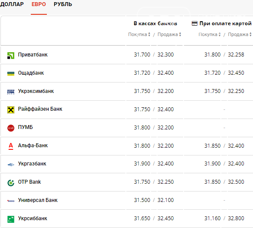Switch to the ДОЛЛАР currency tab

pos(12,4)
